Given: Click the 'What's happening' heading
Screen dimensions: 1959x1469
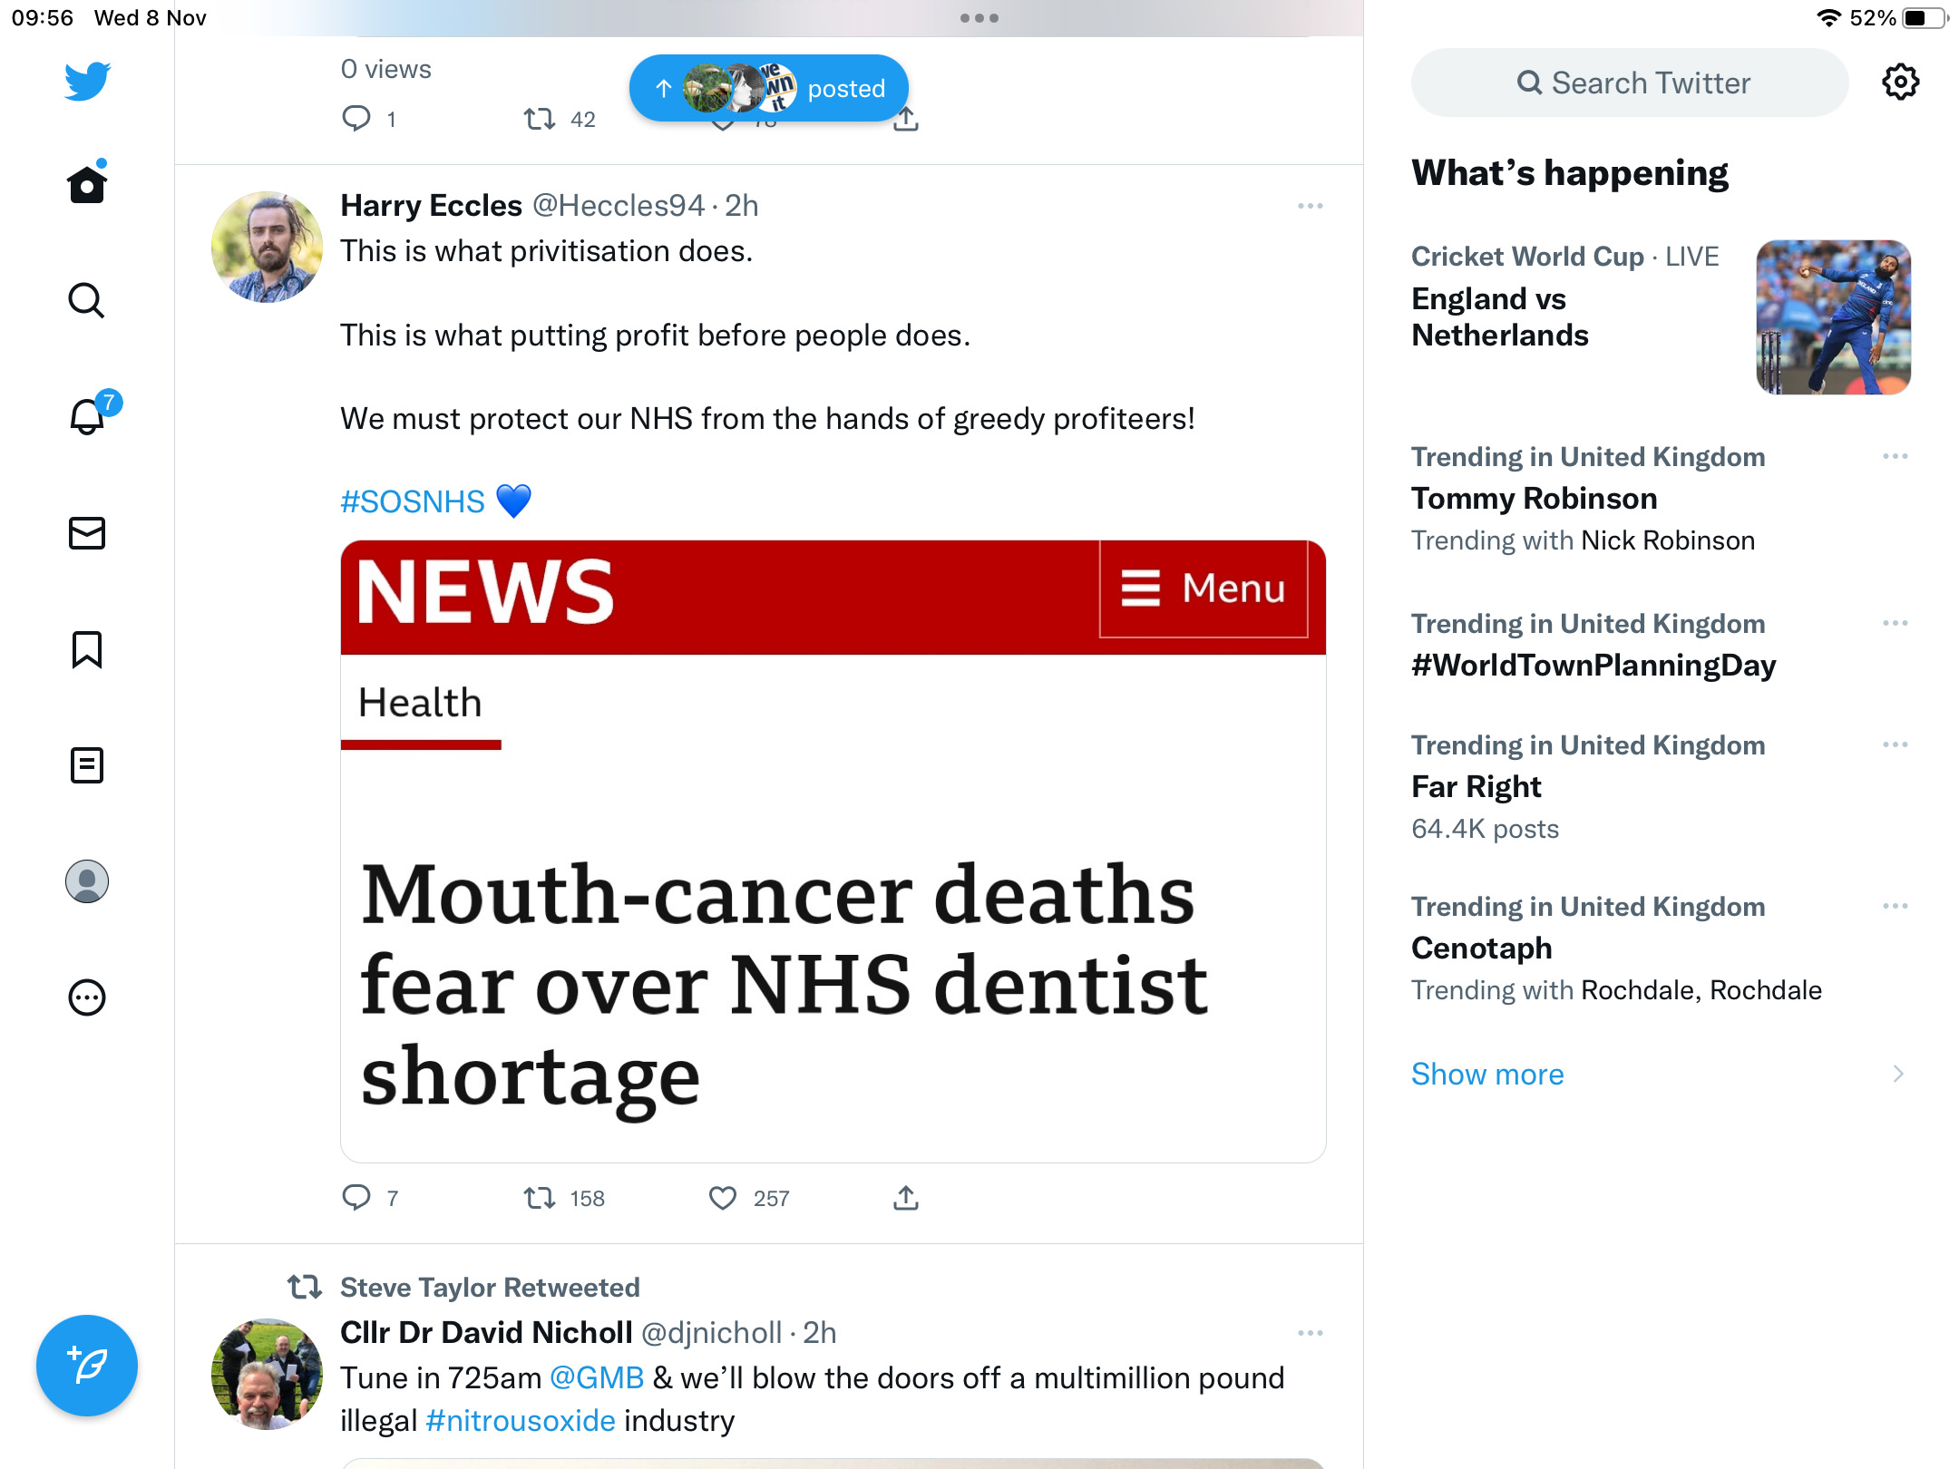Looking at the screenshot, I should [1570, 173].
